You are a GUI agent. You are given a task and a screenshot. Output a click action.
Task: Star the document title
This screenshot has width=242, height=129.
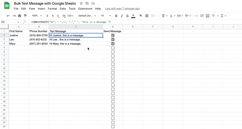[81, 3]
